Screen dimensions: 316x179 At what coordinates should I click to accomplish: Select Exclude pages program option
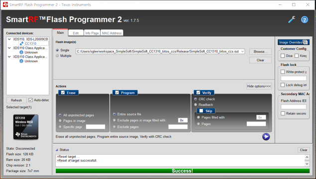point(114,127)
